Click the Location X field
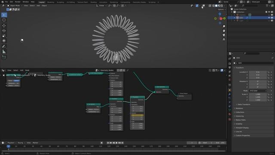The width and height of the screenshot is (275, 155). tap(258, 72)
